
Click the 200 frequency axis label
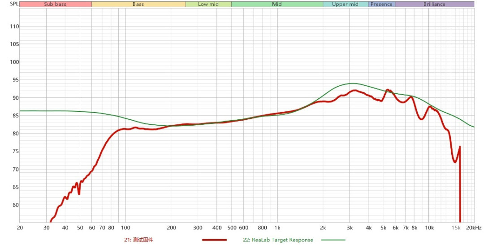[171, 228]
